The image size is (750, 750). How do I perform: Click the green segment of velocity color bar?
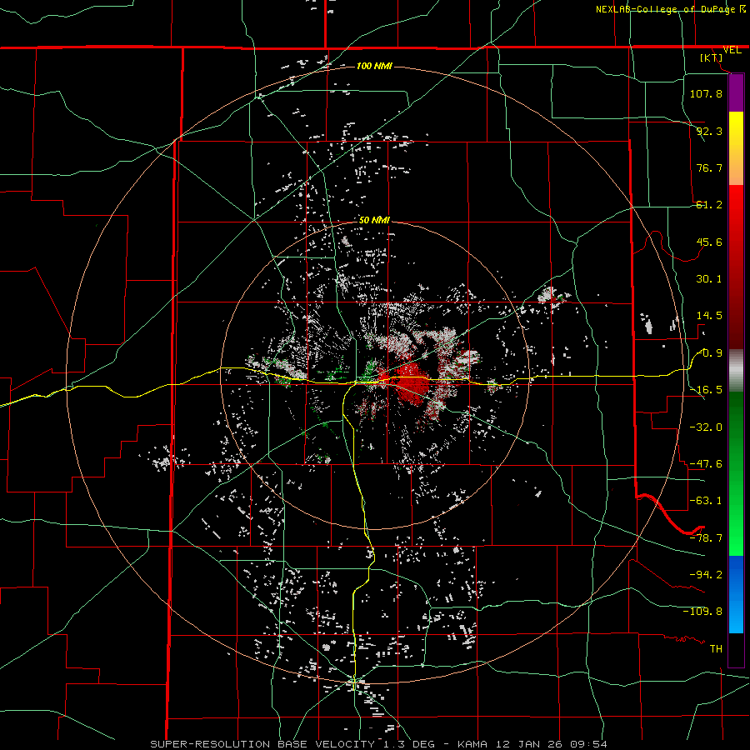(736, 473)
